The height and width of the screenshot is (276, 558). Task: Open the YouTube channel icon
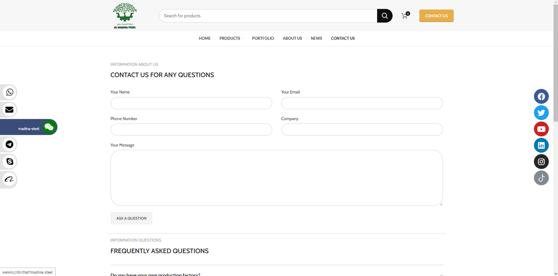click(541, 129)
